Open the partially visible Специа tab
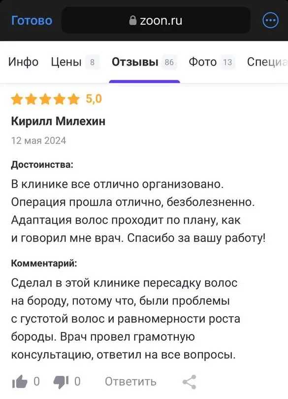 (x=267, y=62)
